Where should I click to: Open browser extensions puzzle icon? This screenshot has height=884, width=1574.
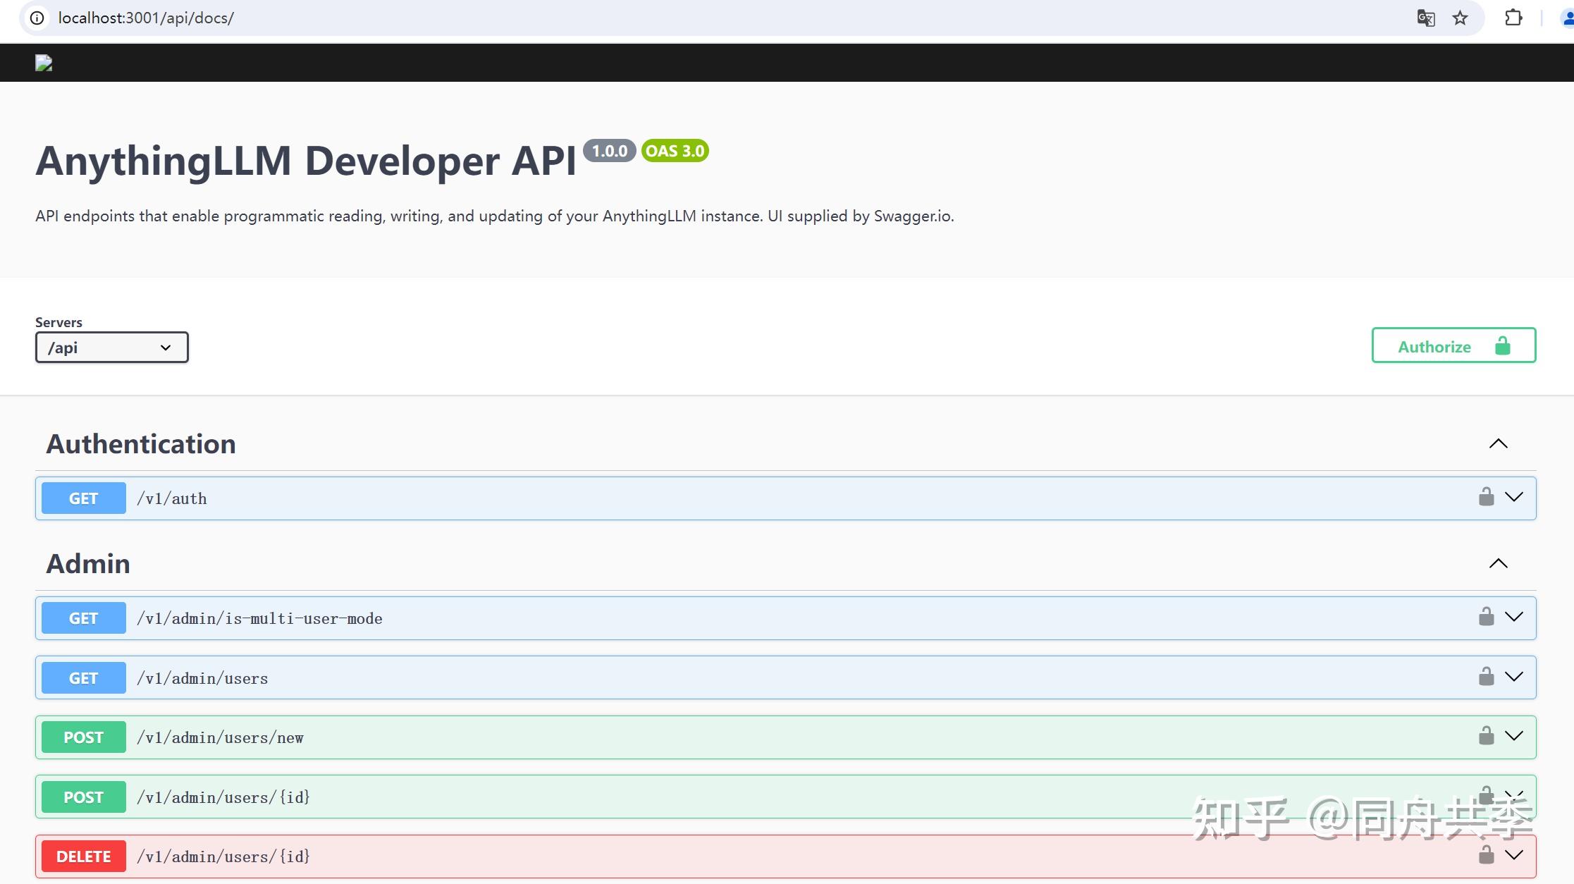[x=1513, y=18]
